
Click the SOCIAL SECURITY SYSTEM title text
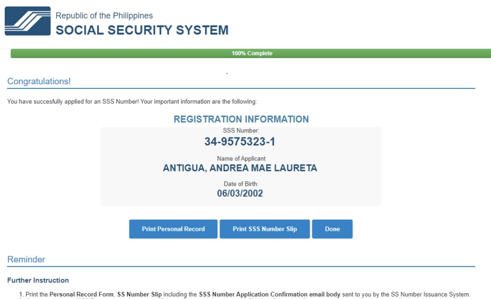(x=142, y=30)
